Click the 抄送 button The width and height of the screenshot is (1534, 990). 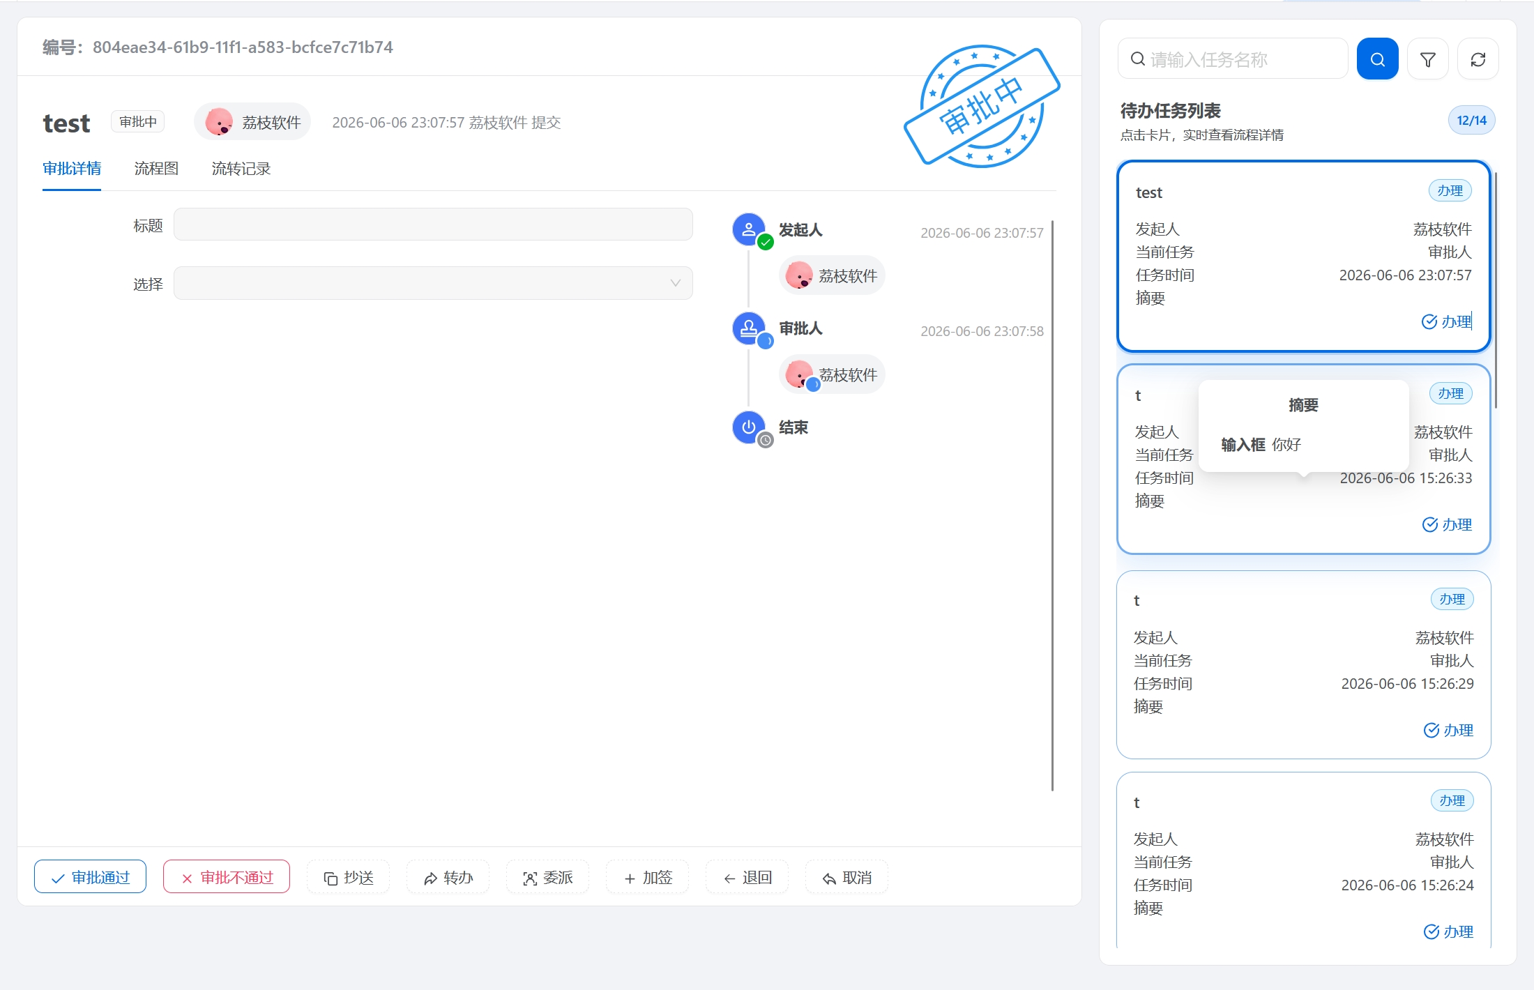point(349,877)
